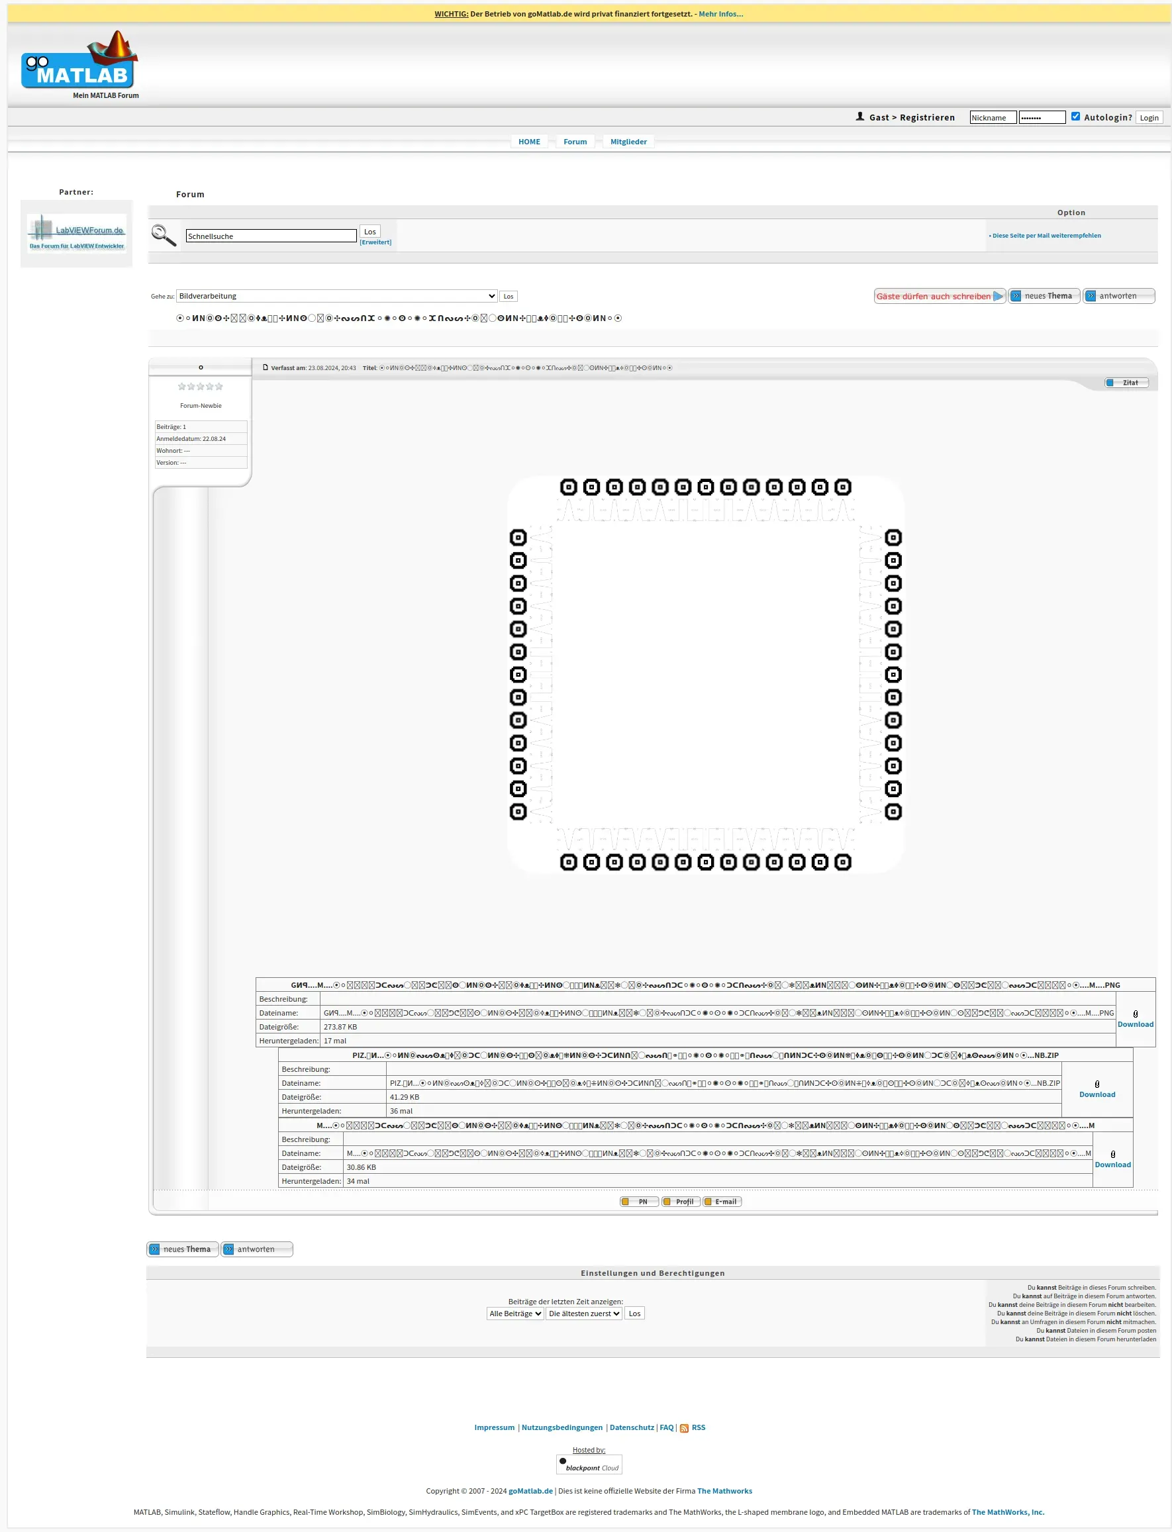Image resolution: width=1172 pixels, height=1532 pixels.
Task: Open the 'Mehr Infos...' link in the banner
Action: tap(720, 13)
